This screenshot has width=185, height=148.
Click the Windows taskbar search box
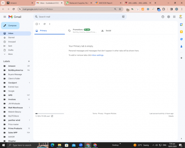tap(28, 145)
